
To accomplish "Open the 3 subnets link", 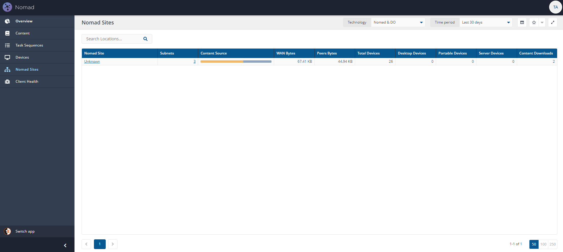I will tap(194, 62).
